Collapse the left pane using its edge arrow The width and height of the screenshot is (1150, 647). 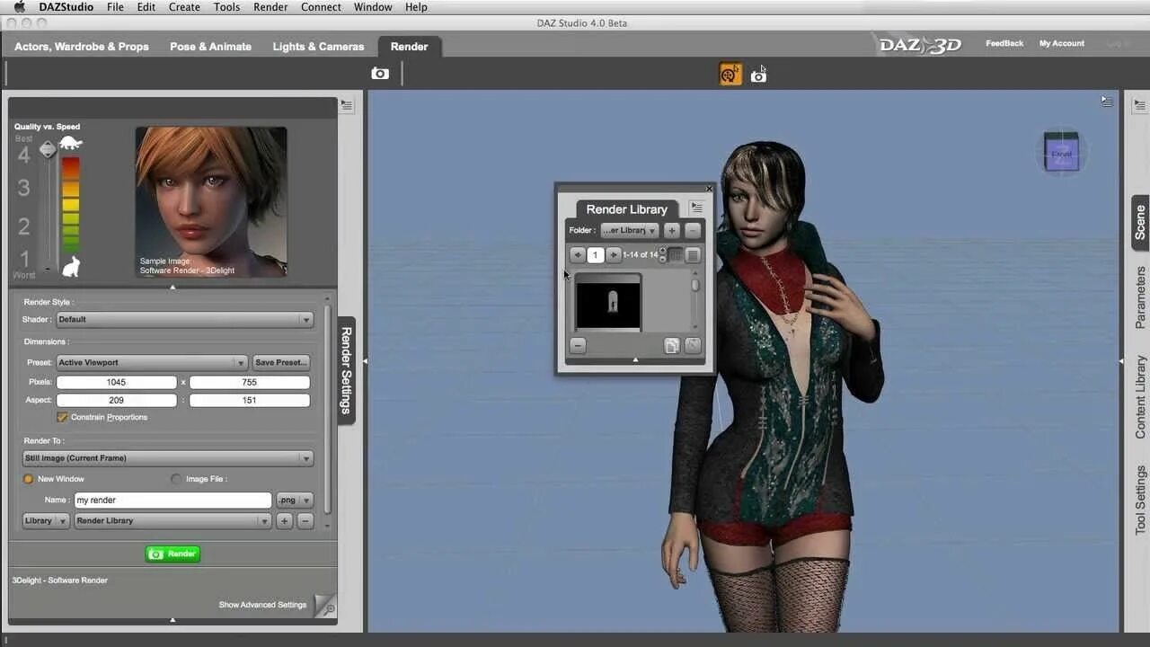(x=365, y=360)
